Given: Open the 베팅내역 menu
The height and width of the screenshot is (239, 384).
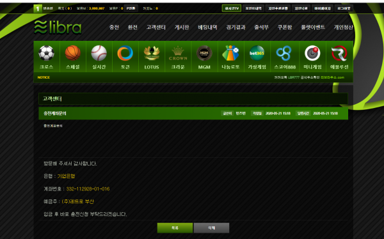Looking at the screenshot, I should pos(207,27).
